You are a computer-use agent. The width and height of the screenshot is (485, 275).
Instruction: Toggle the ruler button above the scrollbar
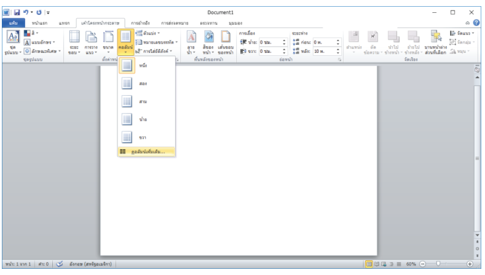pyautogui.click(x=476, y=70)
